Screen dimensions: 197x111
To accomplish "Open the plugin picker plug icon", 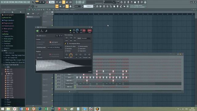I will point(118,6).
